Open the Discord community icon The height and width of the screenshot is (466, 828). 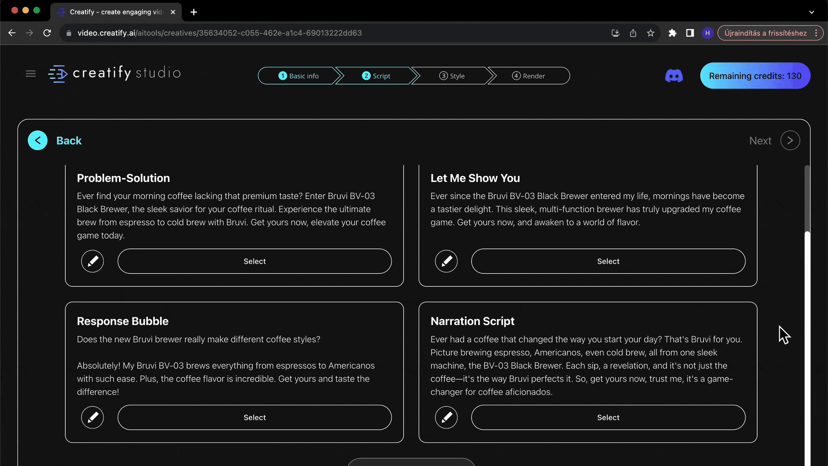pyautogui.click(x=674, y=76)
